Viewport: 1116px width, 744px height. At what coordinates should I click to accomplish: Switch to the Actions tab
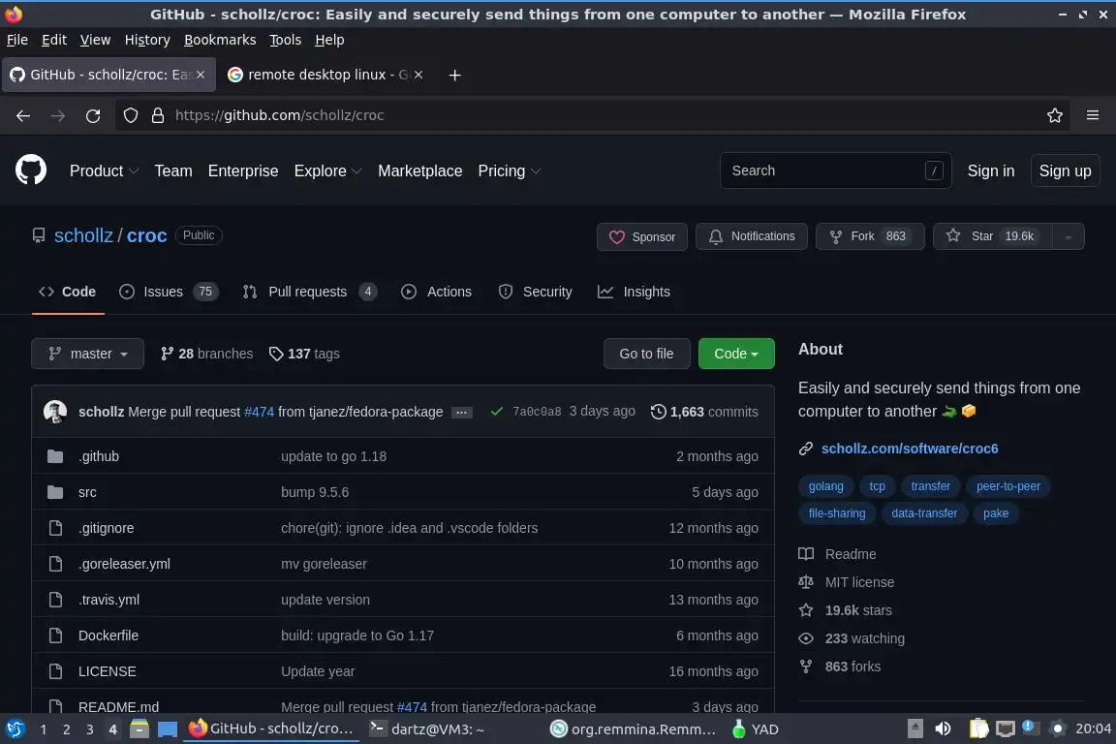[x=436, y=292]
